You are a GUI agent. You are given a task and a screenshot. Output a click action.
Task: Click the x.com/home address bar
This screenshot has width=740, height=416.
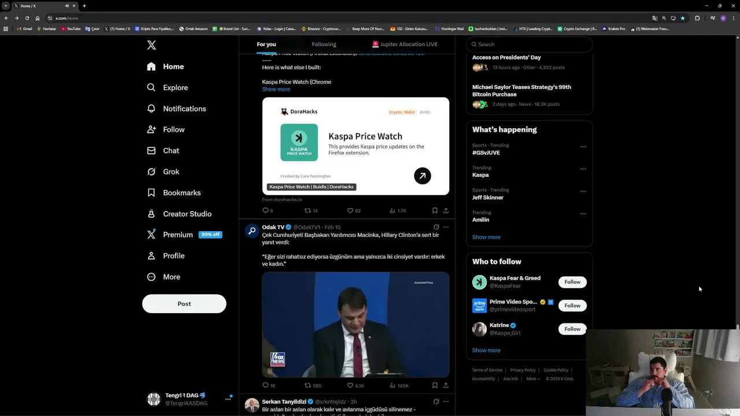click(x=347, y=18)
